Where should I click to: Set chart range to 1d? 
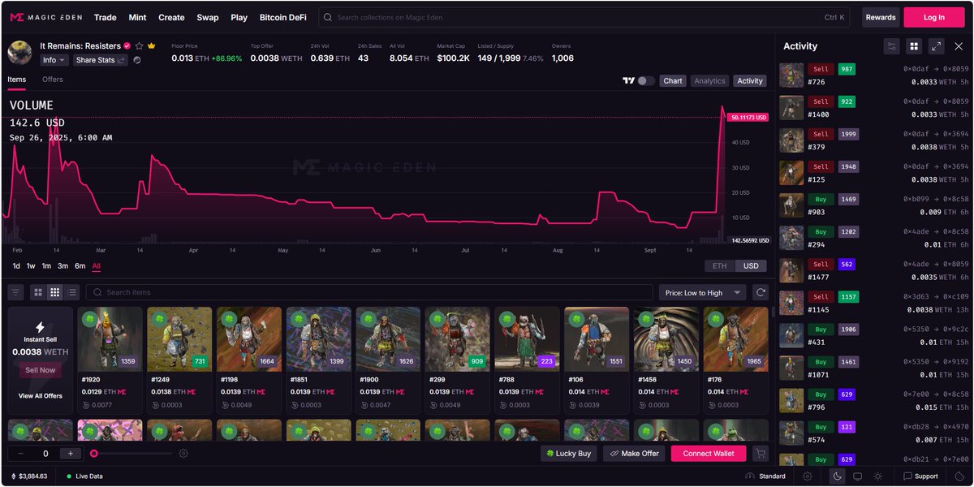[x=16, y=266]
